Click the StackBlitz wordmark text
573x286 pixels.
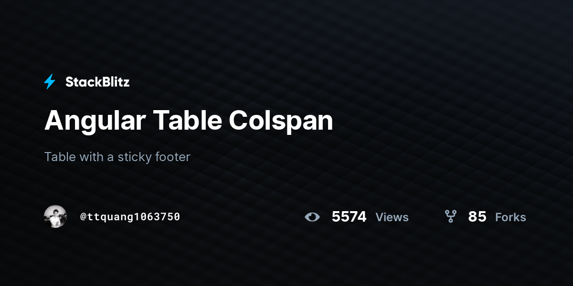pyautogui.click(x=97, y=82)
